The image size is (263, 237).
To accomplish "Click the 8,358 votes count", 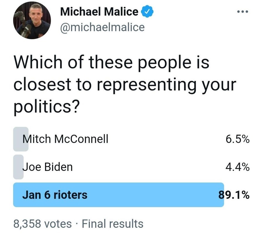I will [43, 224].
